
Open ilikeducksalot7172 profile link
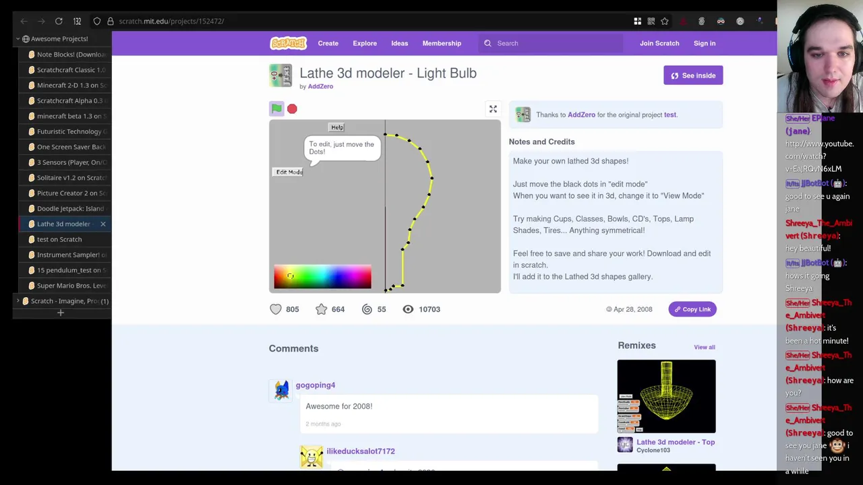(x=361, y=451)
